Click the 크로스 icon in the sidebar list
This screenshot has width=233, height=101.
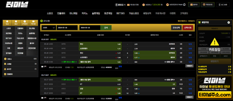click(5, 59)
